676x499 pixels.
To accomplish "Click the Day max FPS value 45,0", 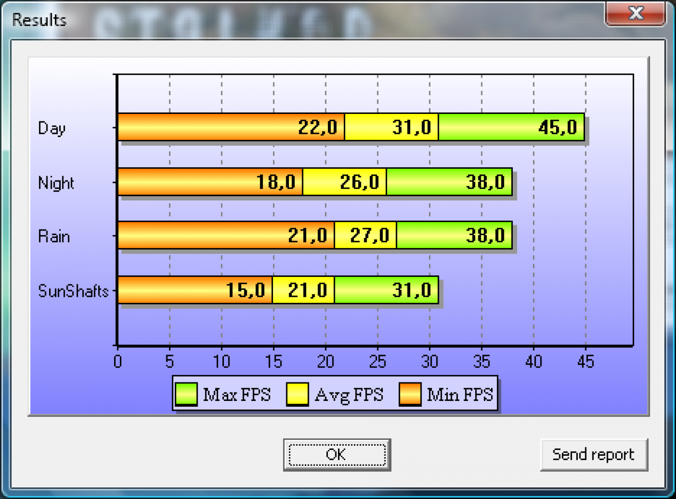I will tap(558, 127).
